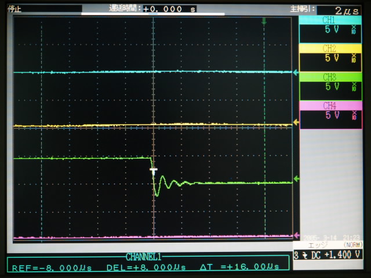Click the white cursor marker on waveform
371x278 pixels.
click(x=154, y=170)
